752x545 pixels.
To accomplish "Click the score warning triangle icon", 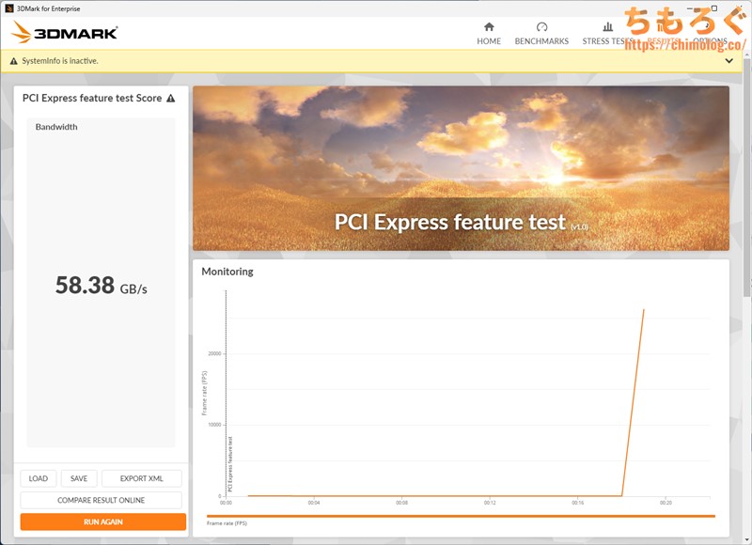I will (x=170, y=99).
